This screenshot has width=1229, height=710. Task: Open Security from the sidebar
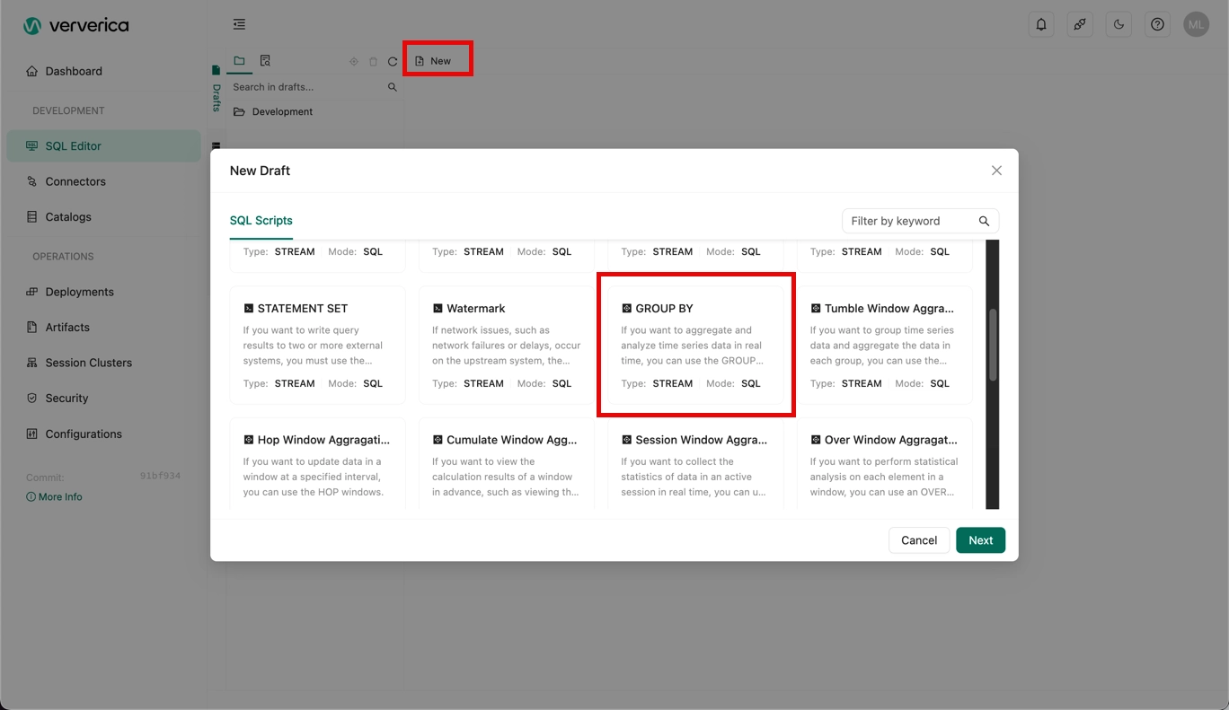pyautogui.click(x=103, y=399)
